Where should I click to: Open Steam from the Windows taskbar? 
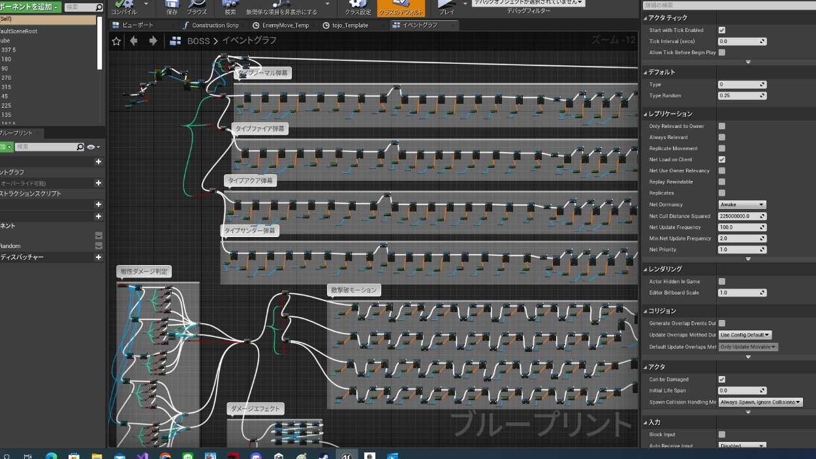click(324, 456)
